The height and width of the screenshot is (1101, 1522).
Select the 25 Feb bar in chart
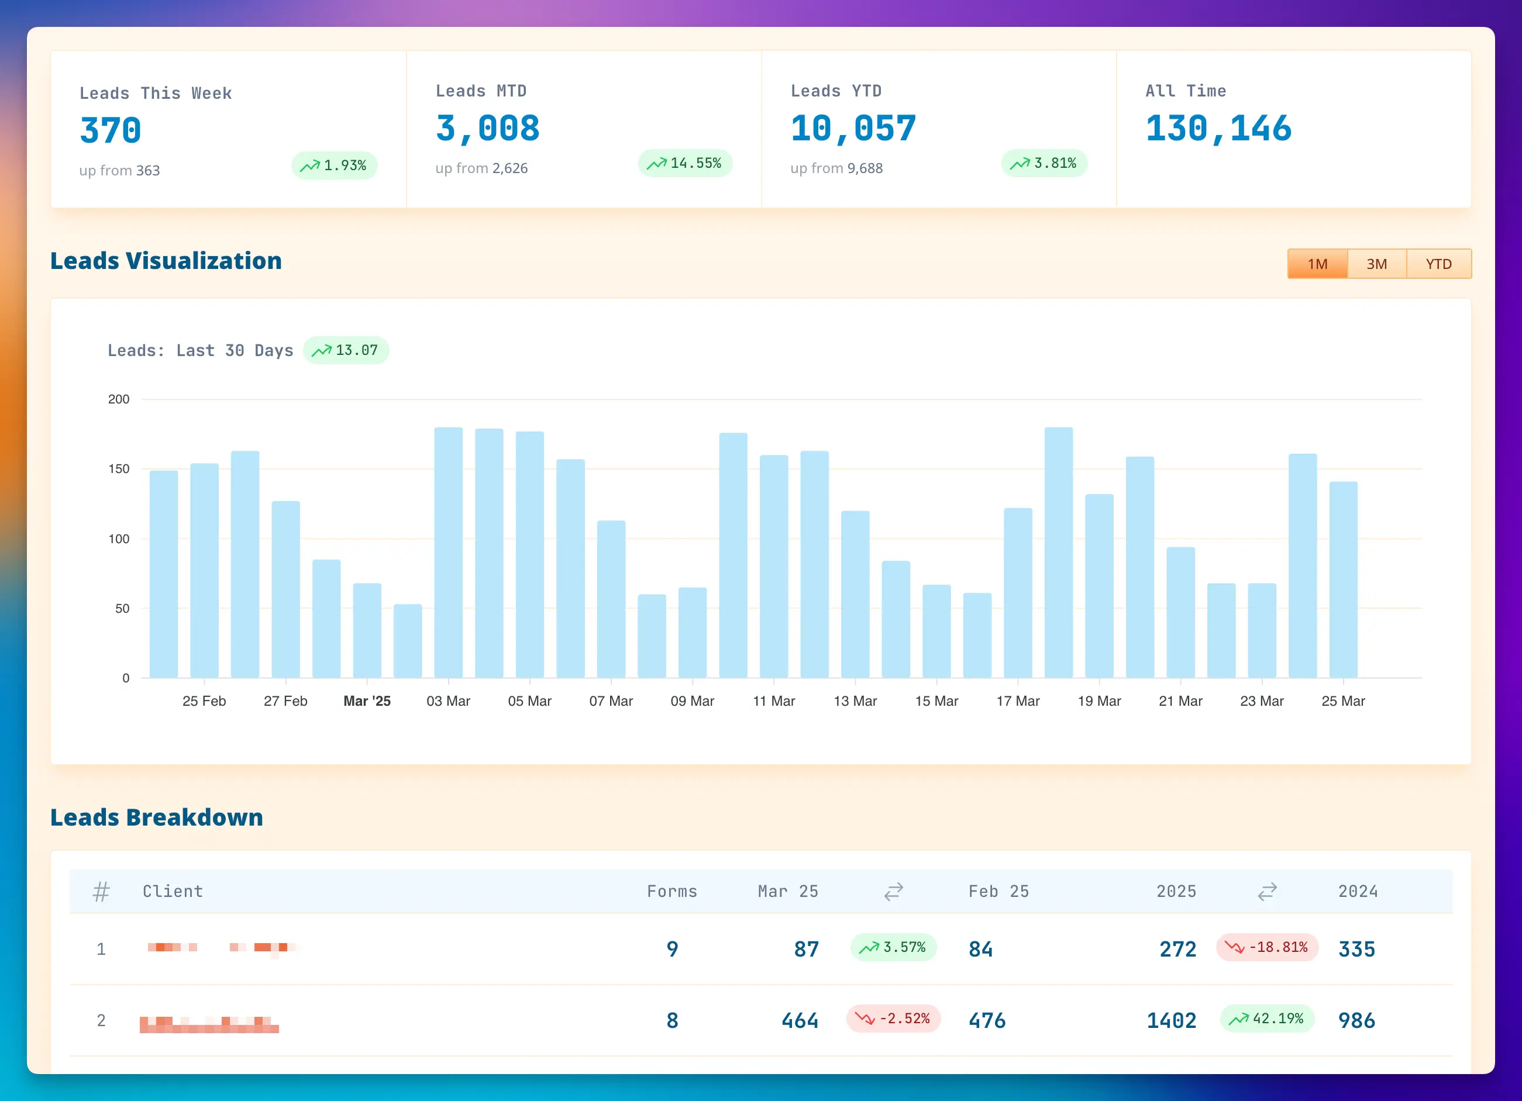204,570
